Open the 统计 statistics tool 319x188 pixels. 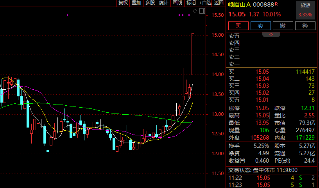[x=163, y=3]
